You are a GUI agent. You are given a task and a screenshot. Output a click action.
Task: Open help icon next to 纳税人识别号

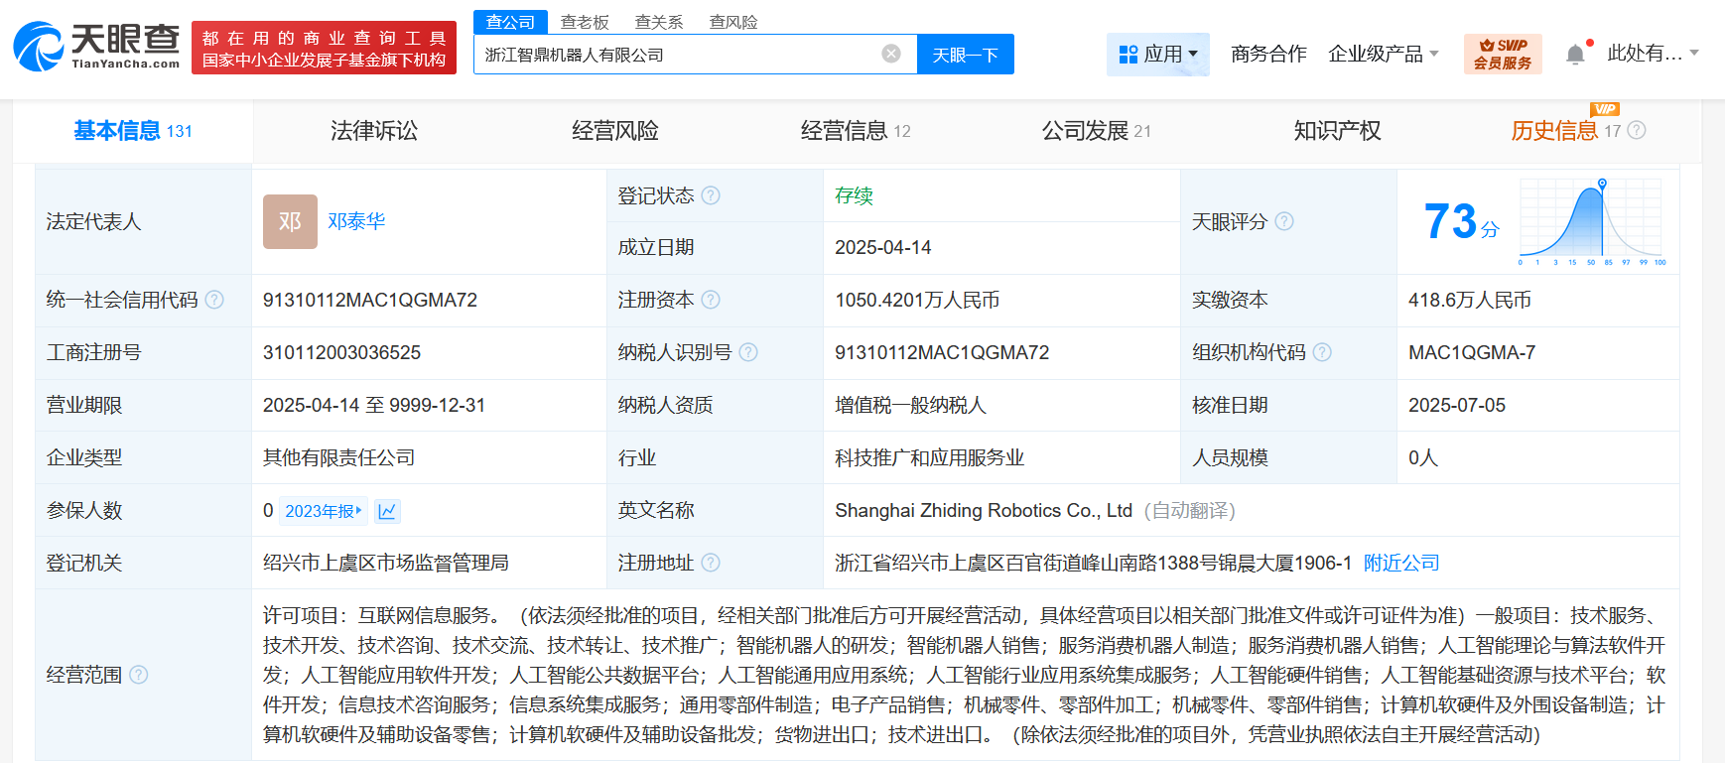748,352
